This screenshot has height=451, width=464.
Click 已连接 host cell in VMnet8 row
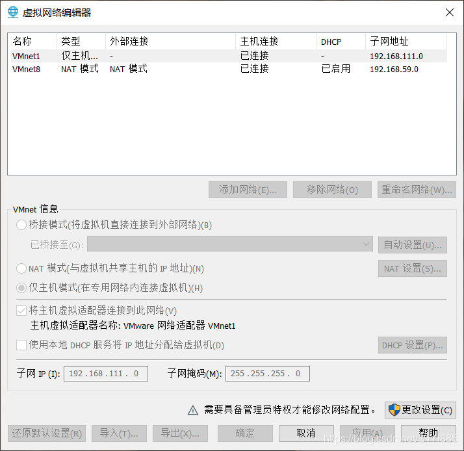tap(255, 69)
